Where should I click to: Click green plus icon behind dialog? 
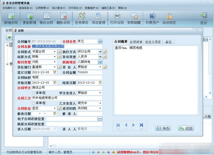pos(9,37)
